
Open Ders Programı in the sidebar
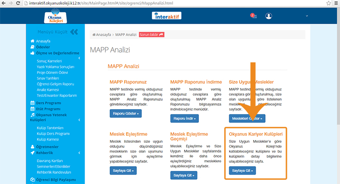pos(48,103)
